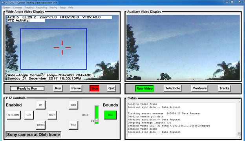Image resolution: width=245 pixels, height=141 pixels.
Task: Open the System menu
Action: (x=6, y=7)
